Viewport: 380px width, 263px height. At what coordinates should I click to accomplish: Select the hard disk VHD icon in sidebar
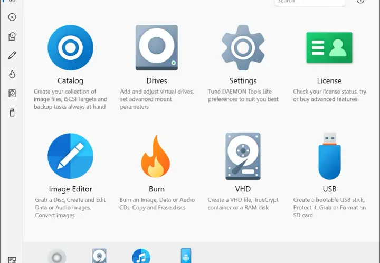[x=12, y=94]
